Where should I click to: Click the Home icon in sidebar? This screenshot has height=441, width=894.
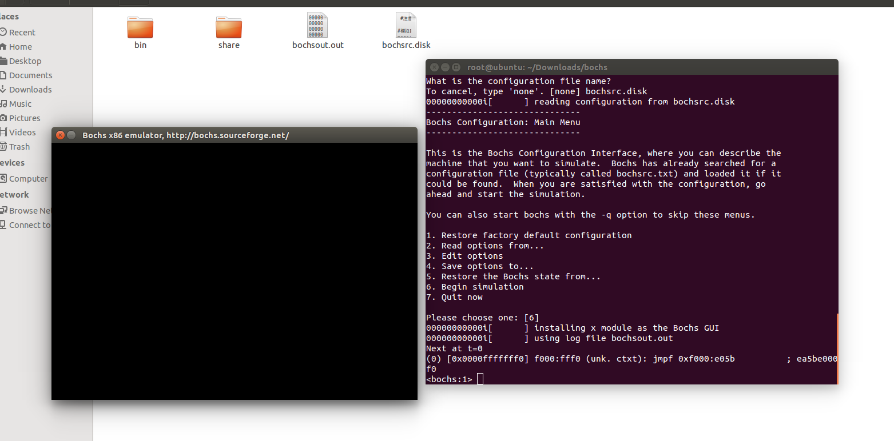(3, 47)
